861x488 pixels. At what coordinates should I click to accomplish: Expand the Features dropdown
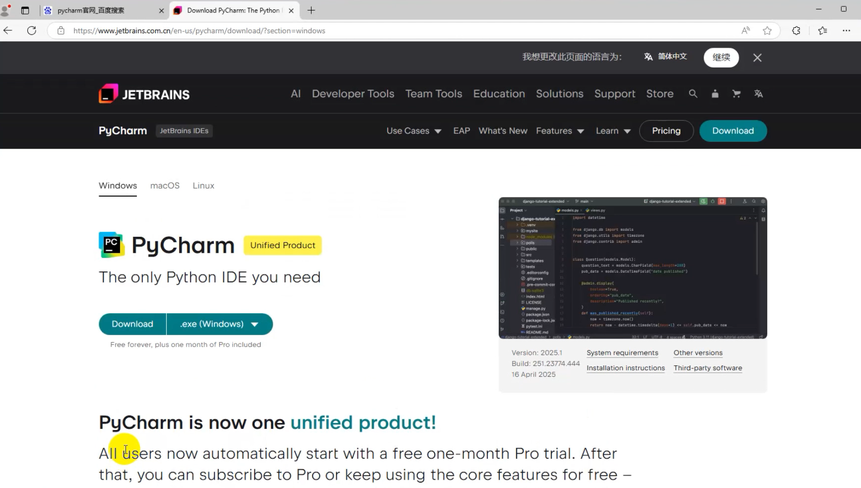tap(560, 131)
